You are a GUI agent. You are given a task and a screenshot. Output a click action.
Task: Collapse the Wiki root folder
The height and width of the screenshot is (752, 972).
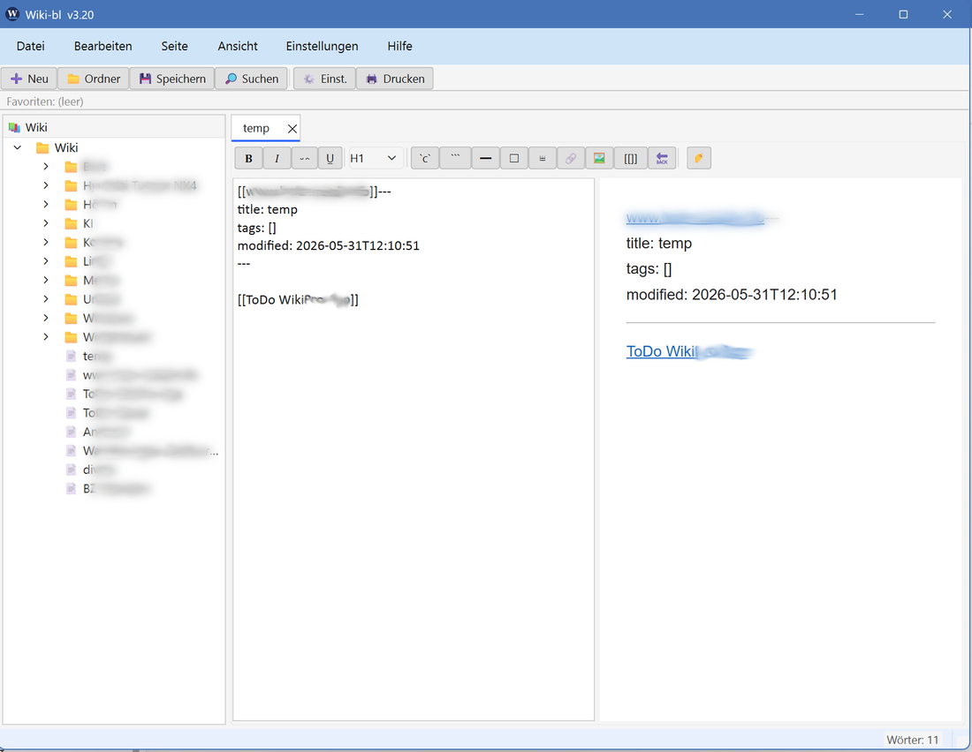[x=18, y=147]
